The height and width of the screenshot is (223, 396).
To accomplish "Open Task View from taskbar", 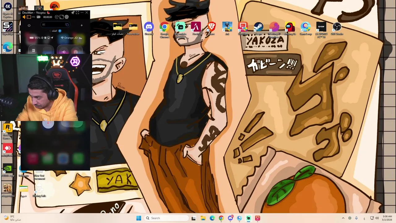I will (x=193, y=218).
